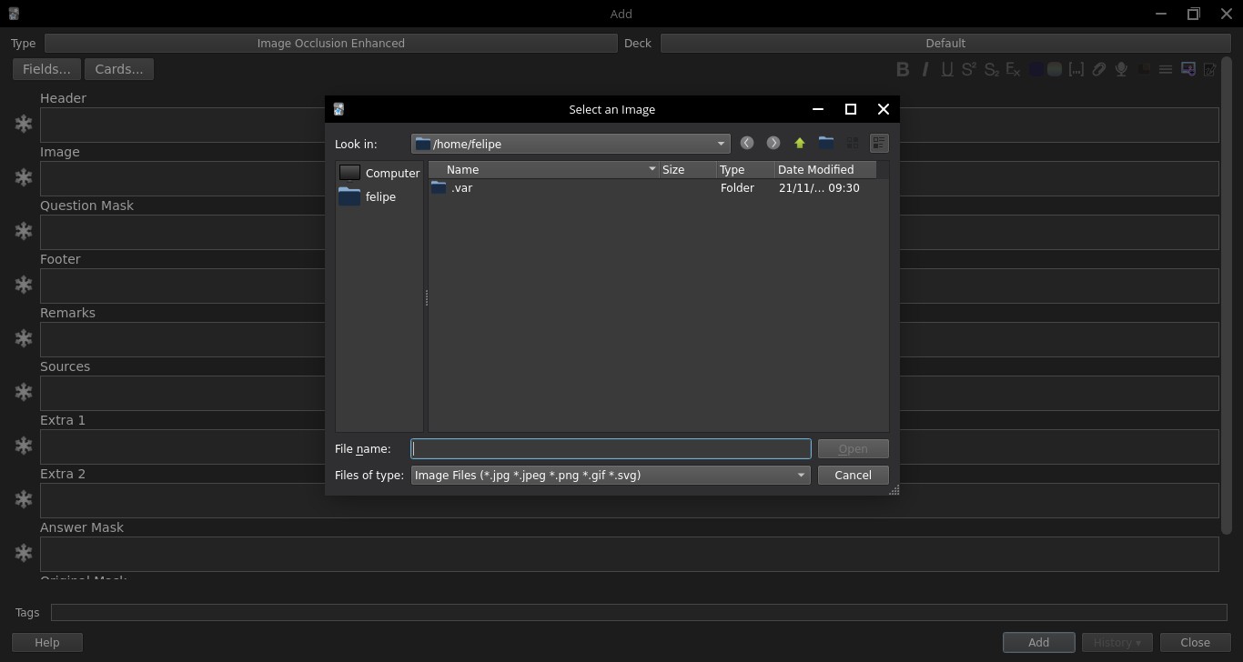Toggle the sticky asterisk for Sources field
Image resolution: width=1243 pixels, height=662 pixels.
(x=24, y=392)
